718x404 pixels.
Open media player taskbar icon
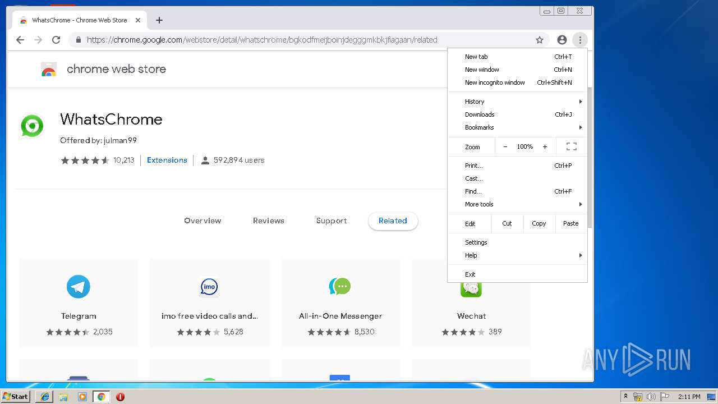tap(82, 397)
